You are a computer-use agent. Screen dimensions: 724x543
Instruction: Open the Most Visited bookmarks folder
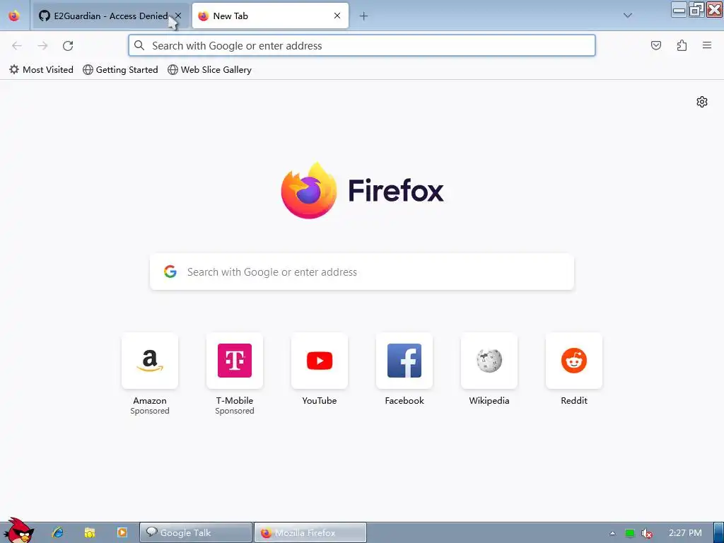click(41, 70)
